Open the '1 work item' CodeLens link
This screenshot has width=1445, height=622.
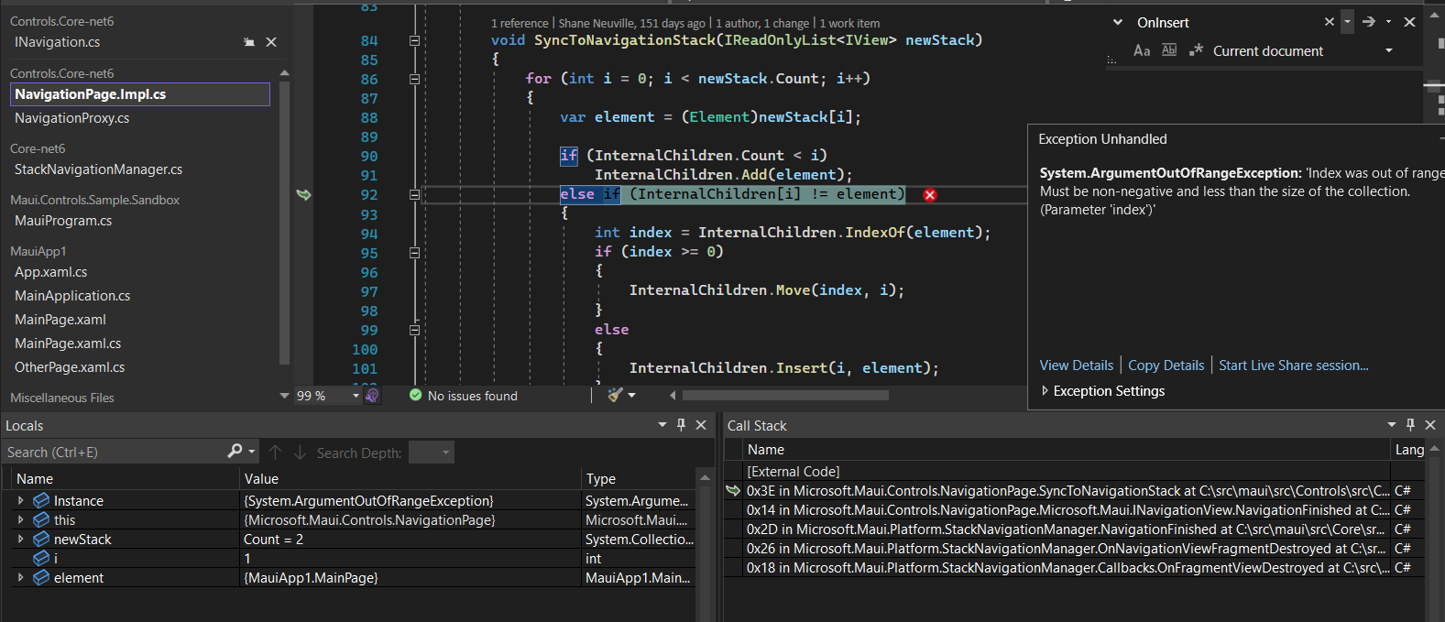(849, 24)
